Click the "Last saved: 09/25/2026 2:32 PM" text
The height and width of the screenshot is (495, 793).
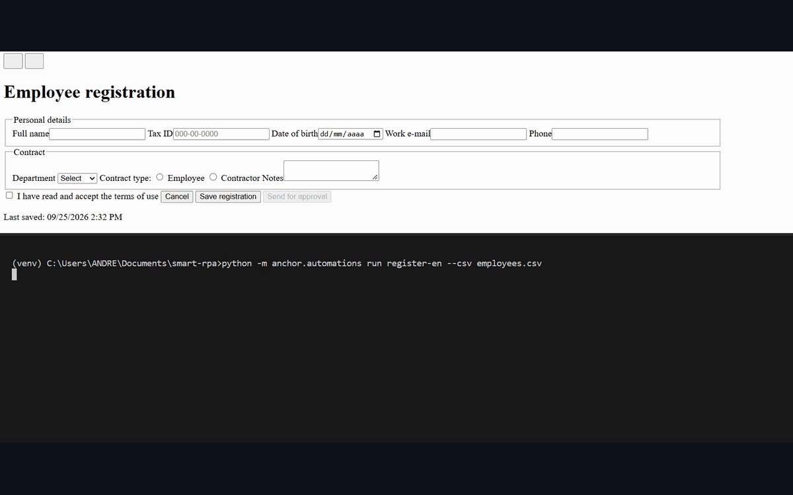pyautogui.click(x=63, y=217)
